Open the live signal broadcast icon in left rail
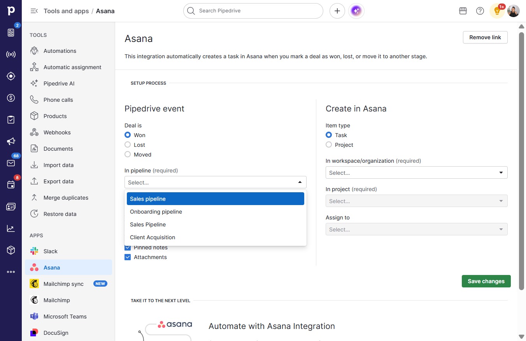Viewport: 526px width, 341px height. (11, 54)
